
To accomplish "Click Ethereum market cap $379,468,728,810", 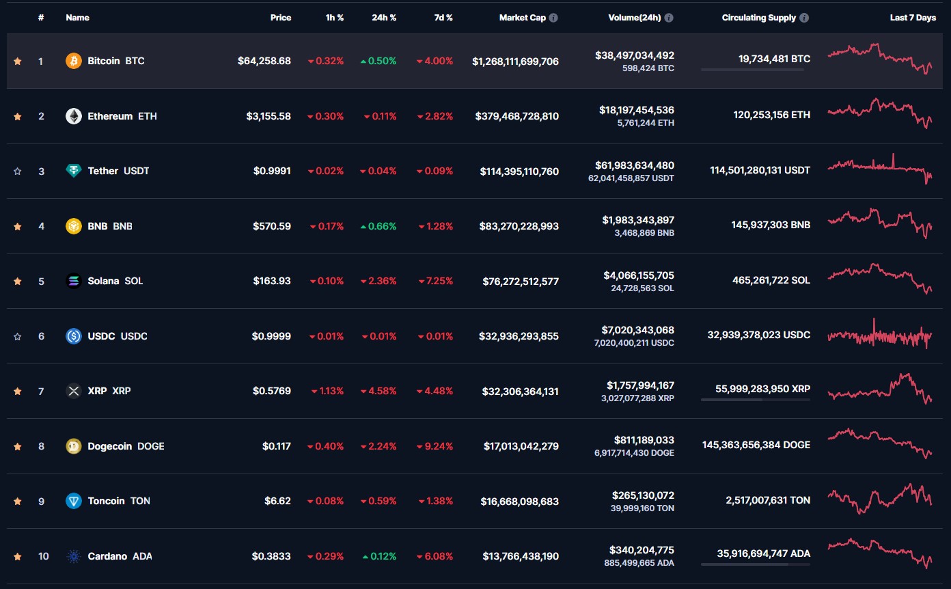I will coord(517,116).
